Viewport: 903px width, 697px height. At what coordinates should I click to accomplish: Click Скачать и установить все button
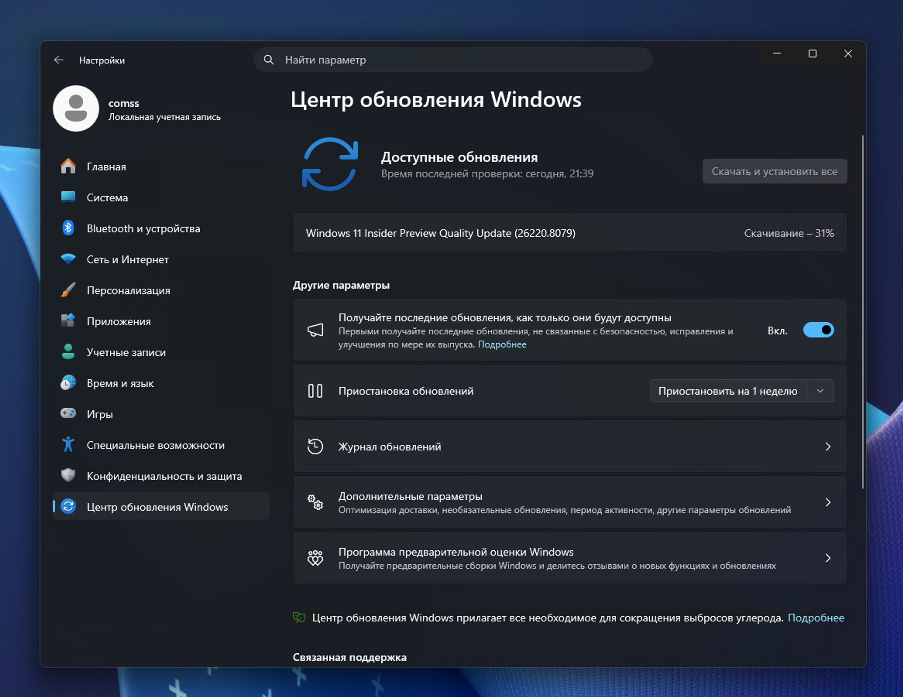774,171
